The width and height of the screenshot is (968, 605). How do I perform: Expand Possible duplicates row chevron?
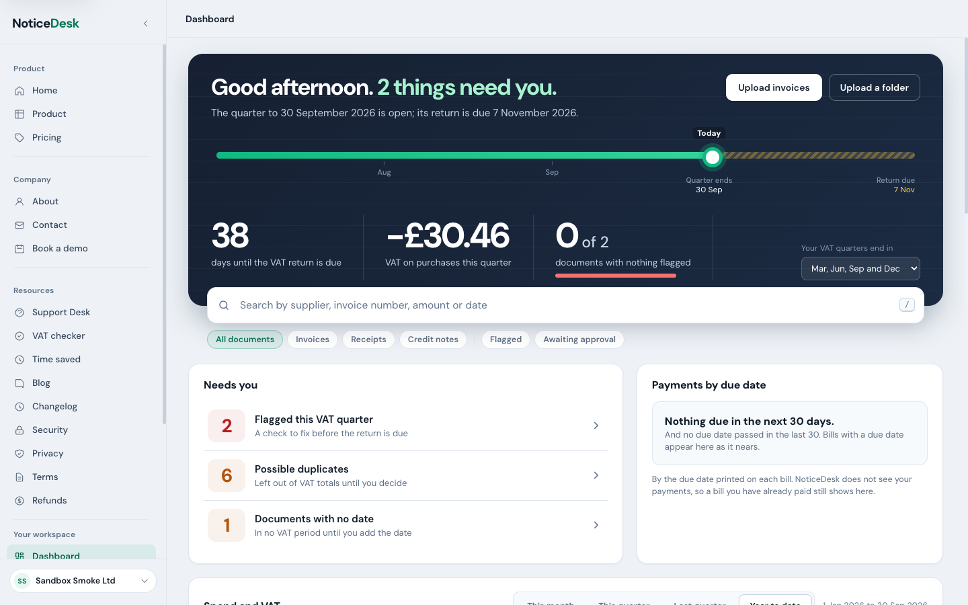pos(596,475)
